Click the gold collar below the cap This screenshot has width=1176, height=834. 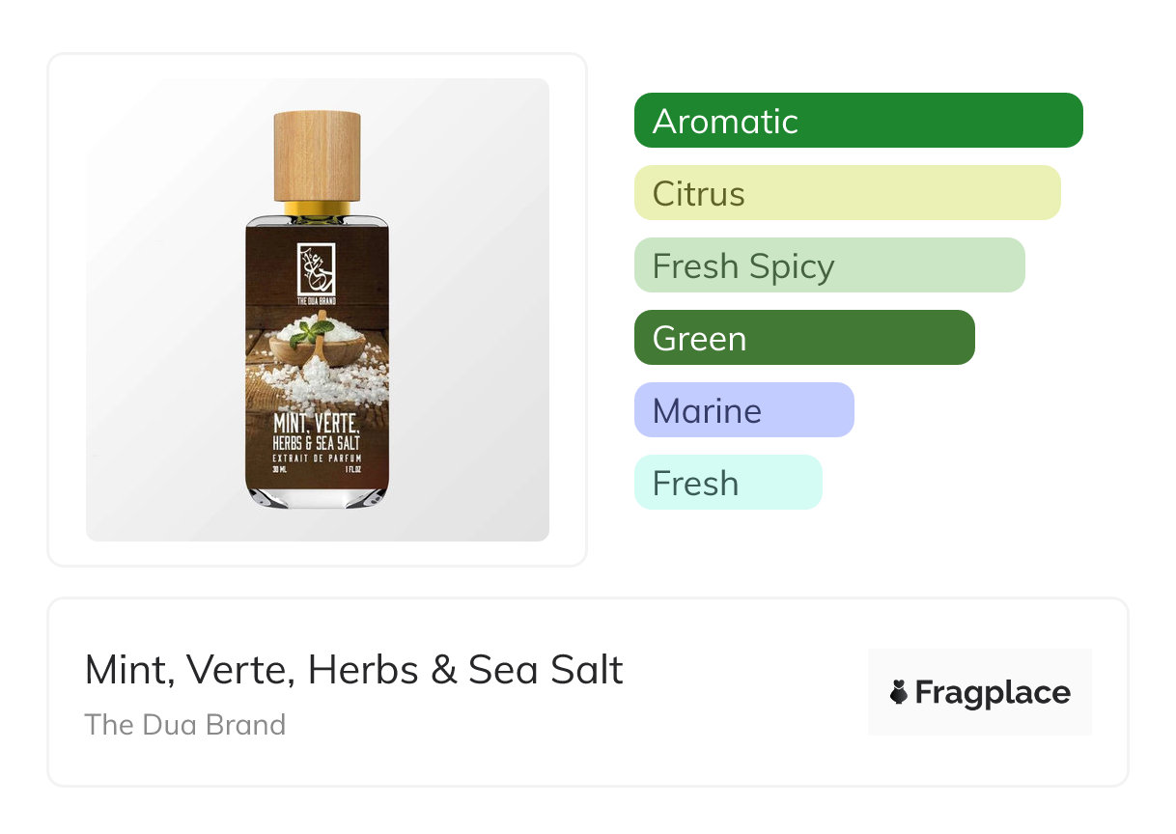[x=317, y=208]
